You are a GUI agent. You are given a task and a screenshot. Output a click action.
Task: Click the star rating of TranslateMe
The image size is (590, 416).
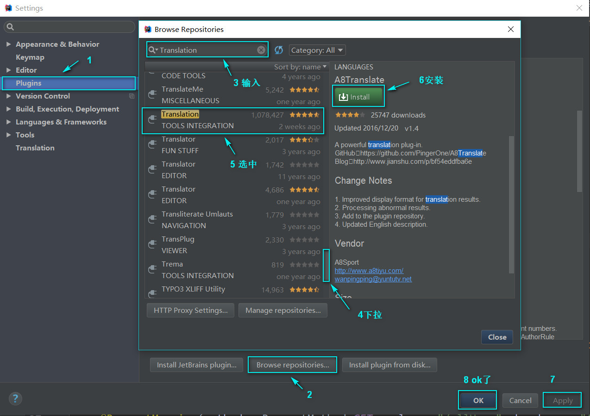[304, 90]
